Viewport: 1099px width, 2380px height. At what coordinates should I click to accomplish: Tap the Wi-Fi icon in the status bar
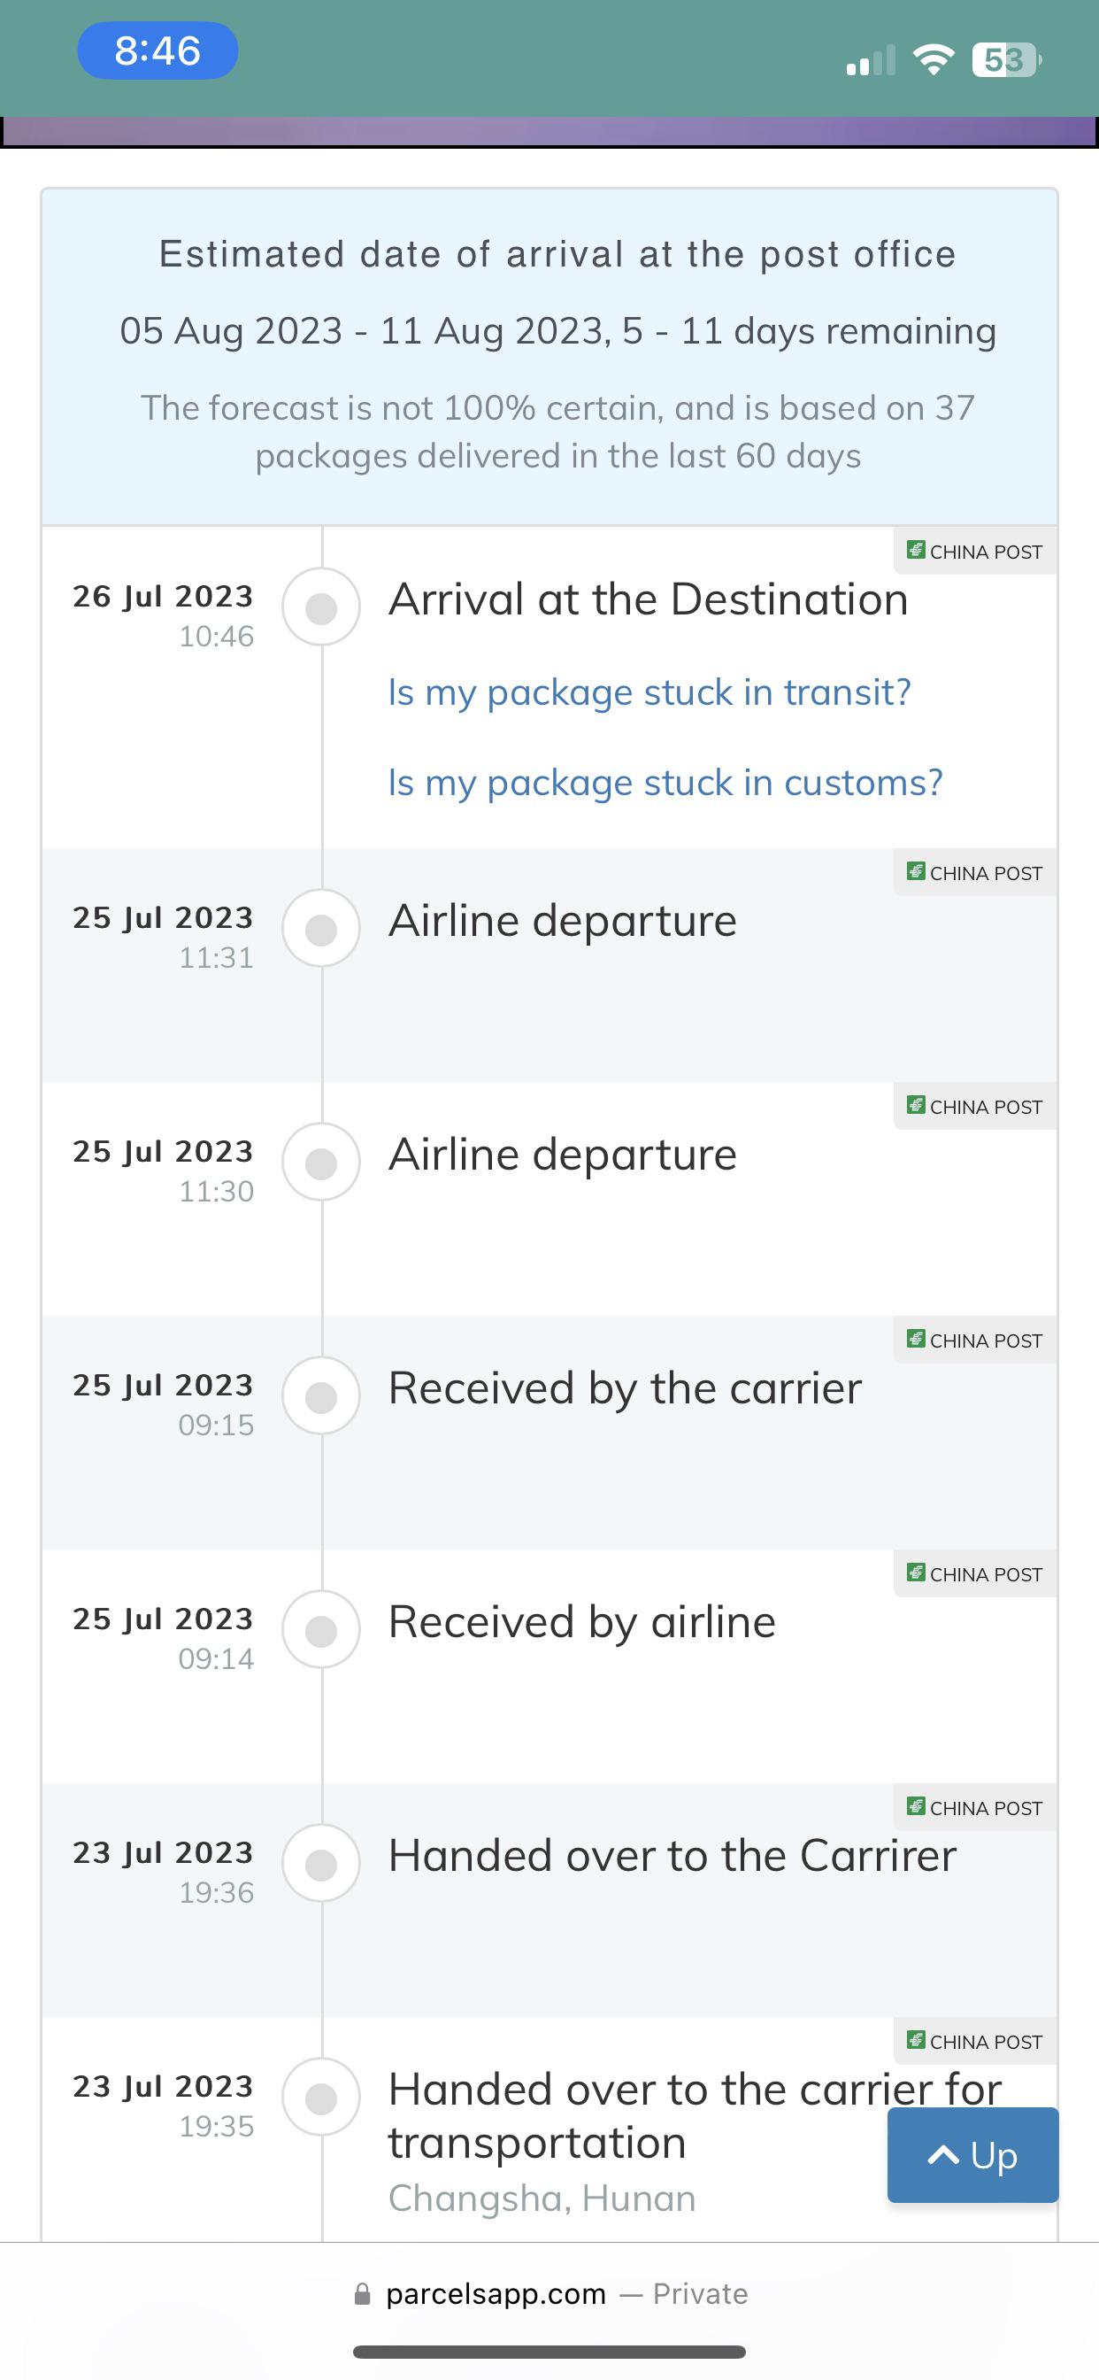(933, 59)
